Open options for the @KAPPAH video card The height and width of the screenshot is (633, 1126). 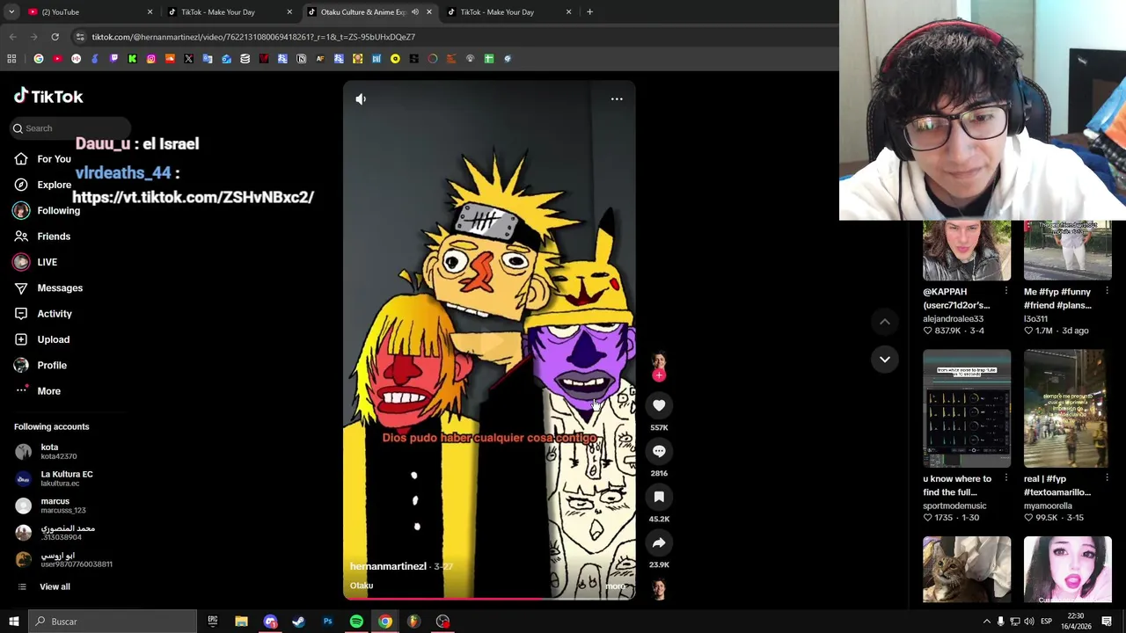click(1006, 291)
